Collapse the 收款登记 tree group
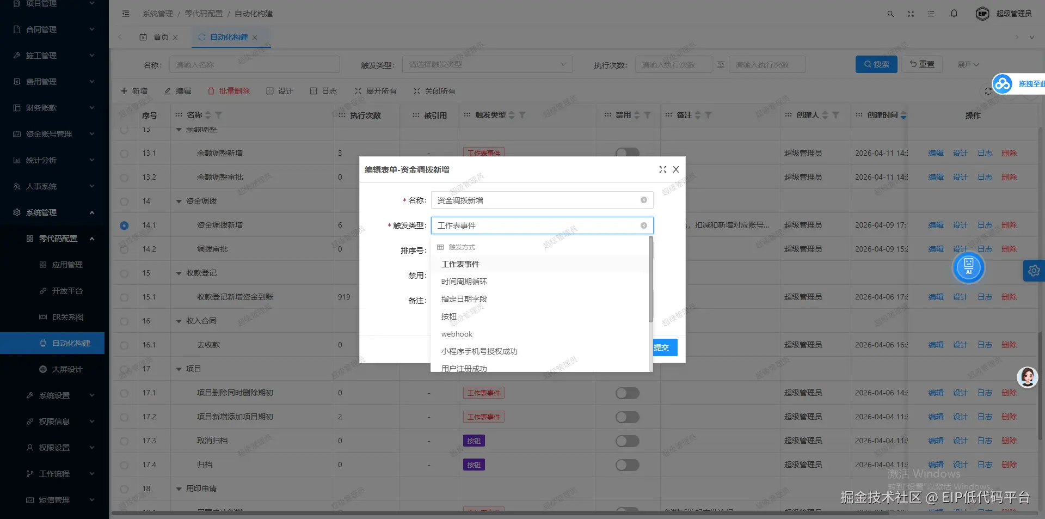This screenshot has height=519, width=1045. [x=179, y=273]
